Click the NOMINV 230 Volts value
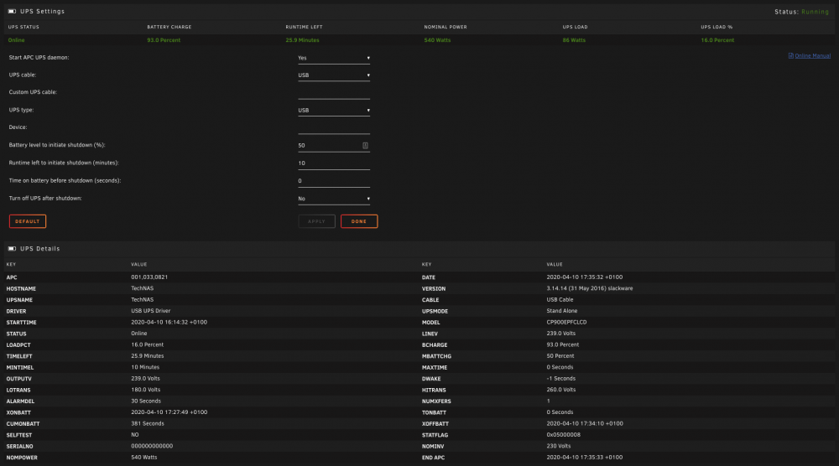Image resolution: width=839 pixels, height=466 pixels. pyautogui.click(x=559, y=446)
